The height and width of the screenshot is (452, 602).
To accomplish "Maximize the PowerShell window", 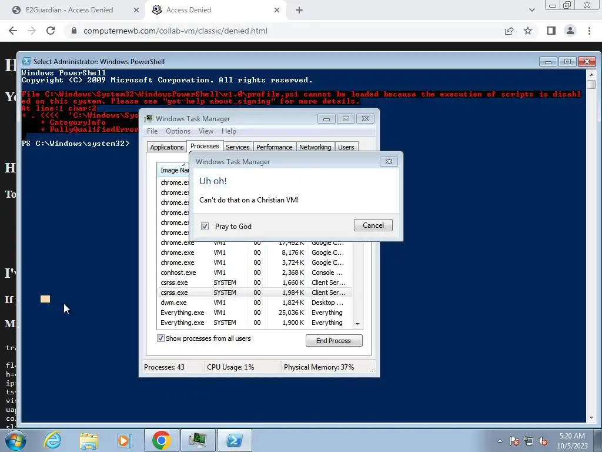I will [567, 61].
